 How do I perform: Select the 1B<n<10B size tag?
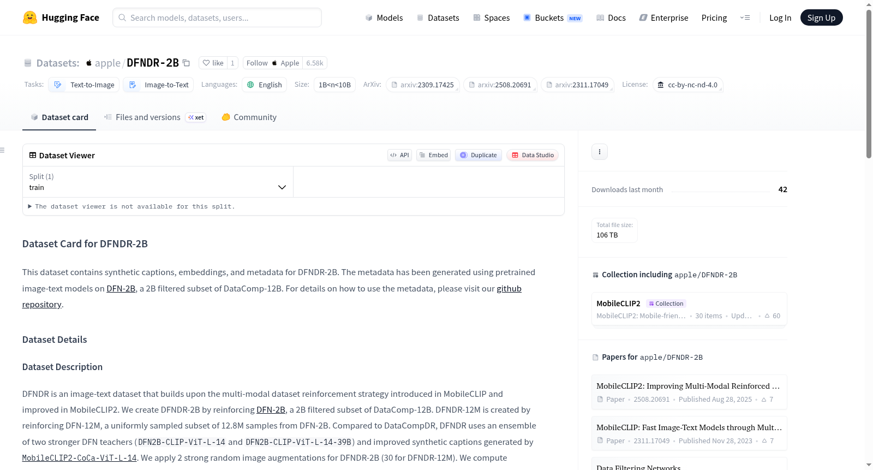click(334, 85)
